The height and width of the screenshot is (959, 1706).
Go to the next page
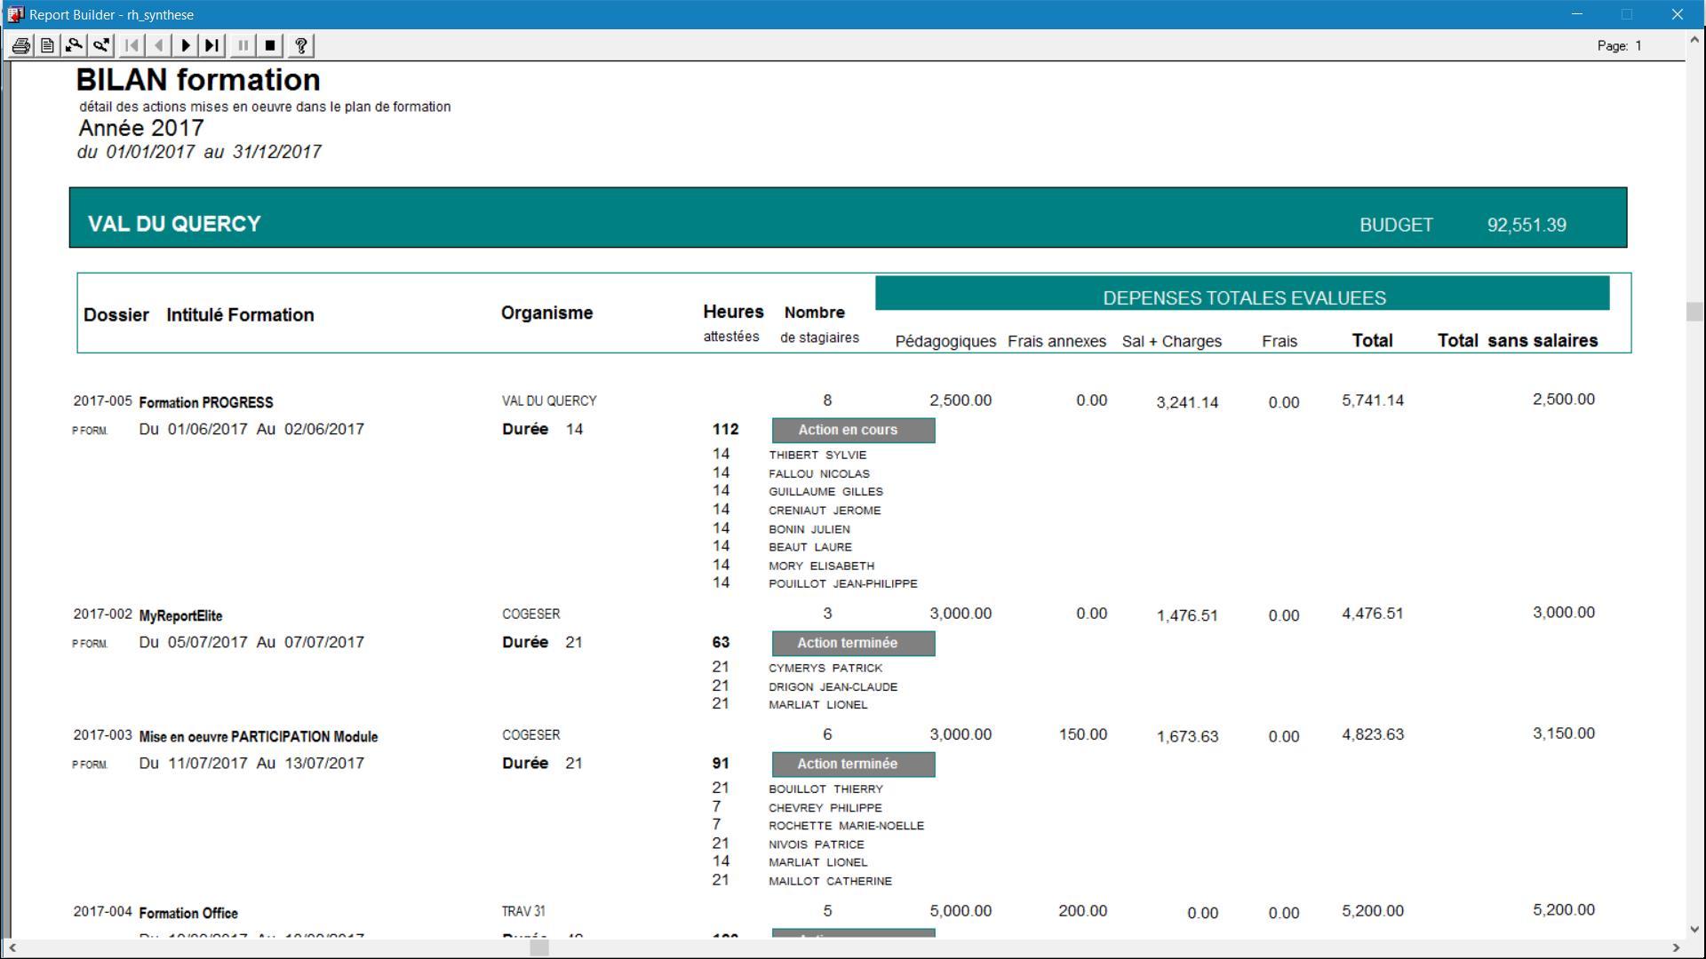186,45
